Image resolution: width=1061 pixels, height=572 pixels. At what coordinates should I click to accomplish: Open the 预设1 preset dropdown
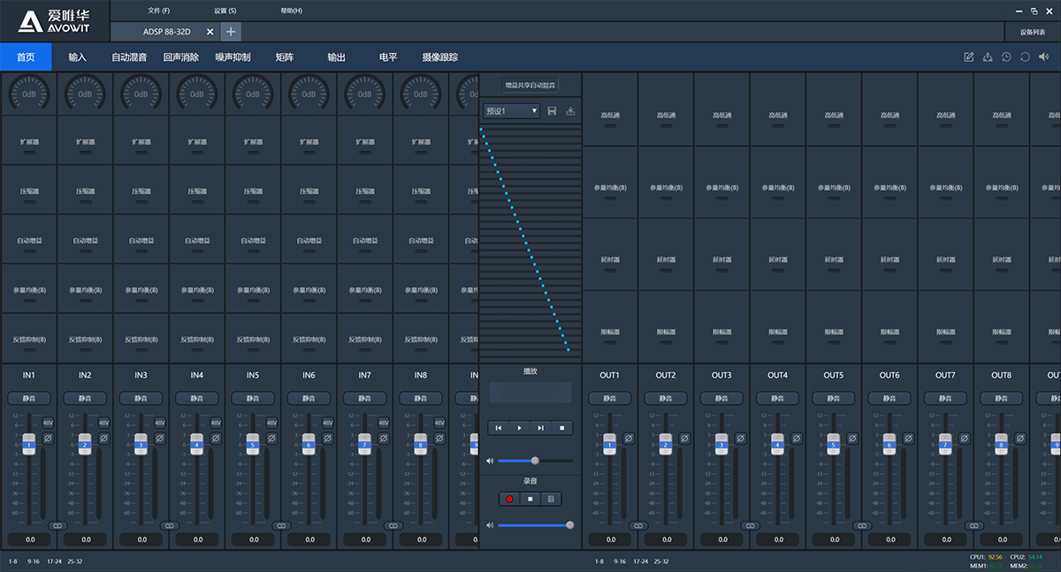511,111
